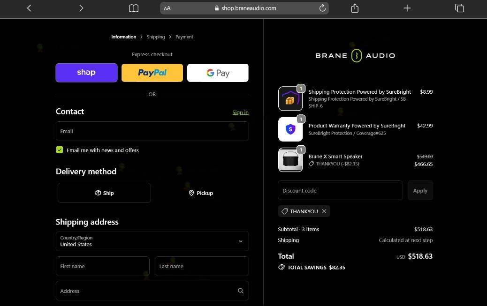Open the AA reader text options
The width and height of the screenshot is (487, 306).
(167, 8)
